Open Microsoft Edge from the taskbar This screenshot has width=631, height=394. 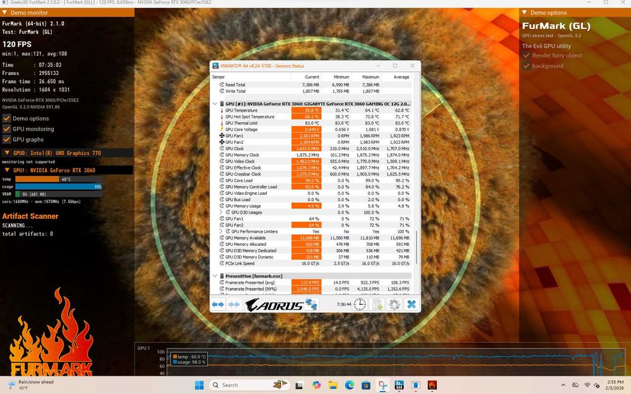pos(350,385)
